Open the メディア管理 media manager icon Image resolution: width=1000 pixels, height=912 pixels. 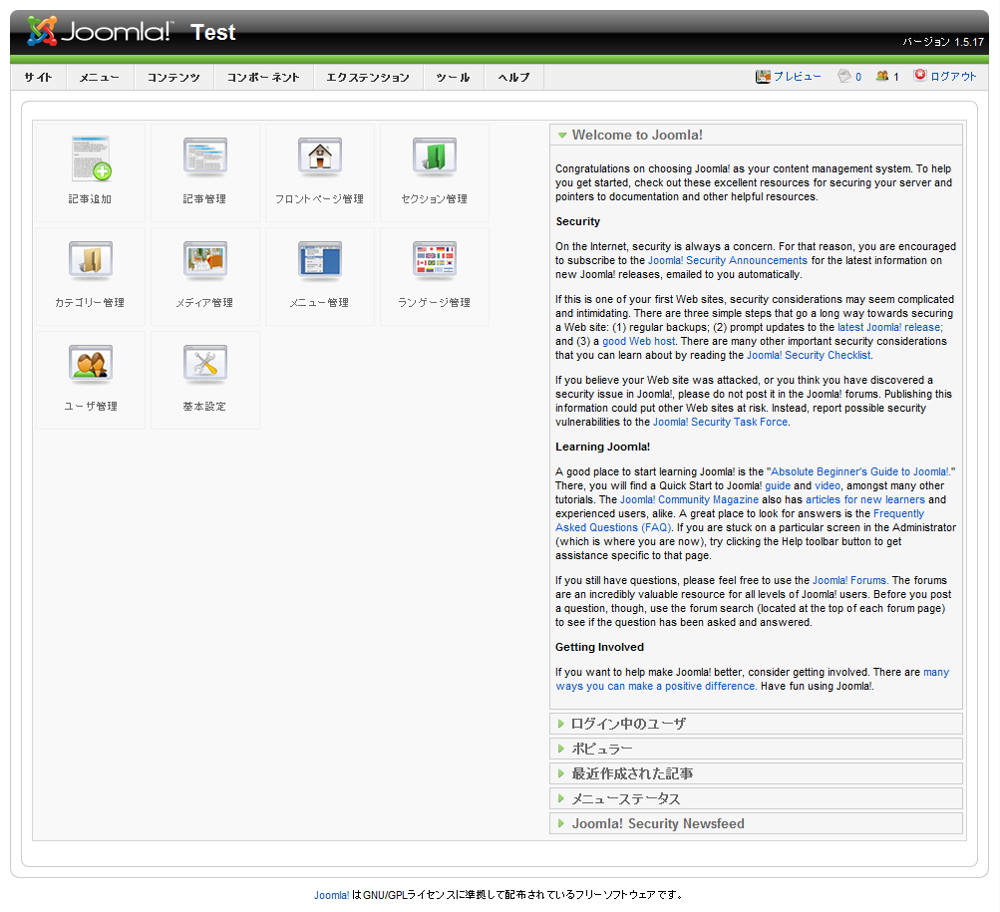pos(204,260)
